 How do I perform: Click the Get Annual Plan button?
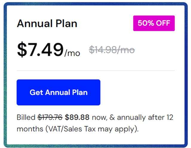coord(58,92)
